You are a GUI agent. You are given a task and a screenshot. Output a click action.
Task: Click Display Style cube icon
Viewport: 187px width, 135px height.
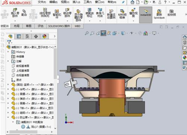123,33
